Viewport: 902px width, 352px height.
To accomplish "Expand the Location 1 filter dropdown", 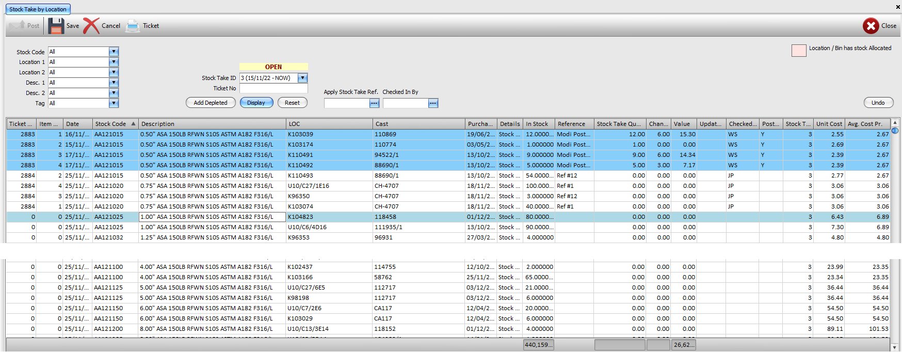I will [x=114, y=62].
